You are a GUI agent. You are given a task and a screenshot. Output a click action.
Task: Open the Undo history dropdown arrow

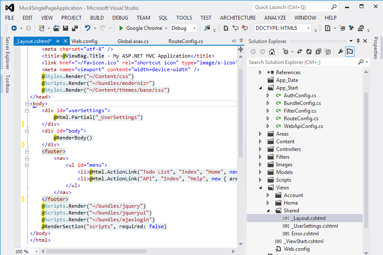[95, 29]
